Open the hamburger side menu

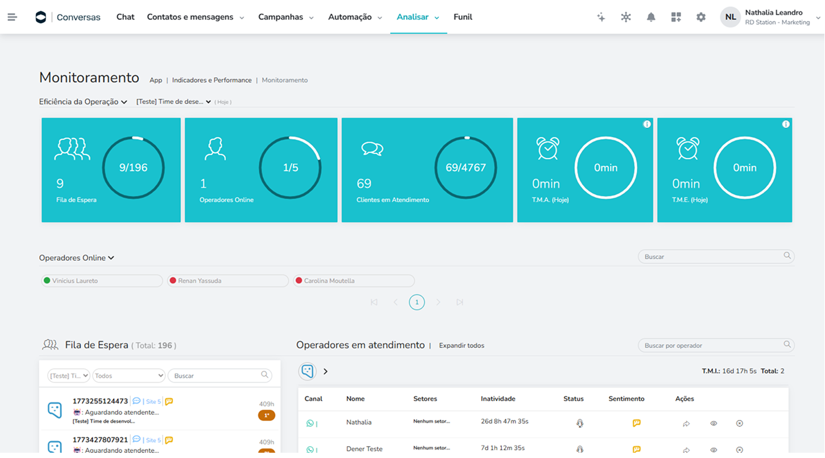(x=12, y=17)
